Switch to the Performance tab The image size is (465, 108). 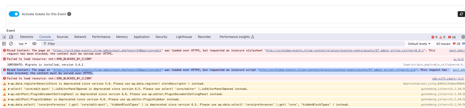(x=101, y=37)
